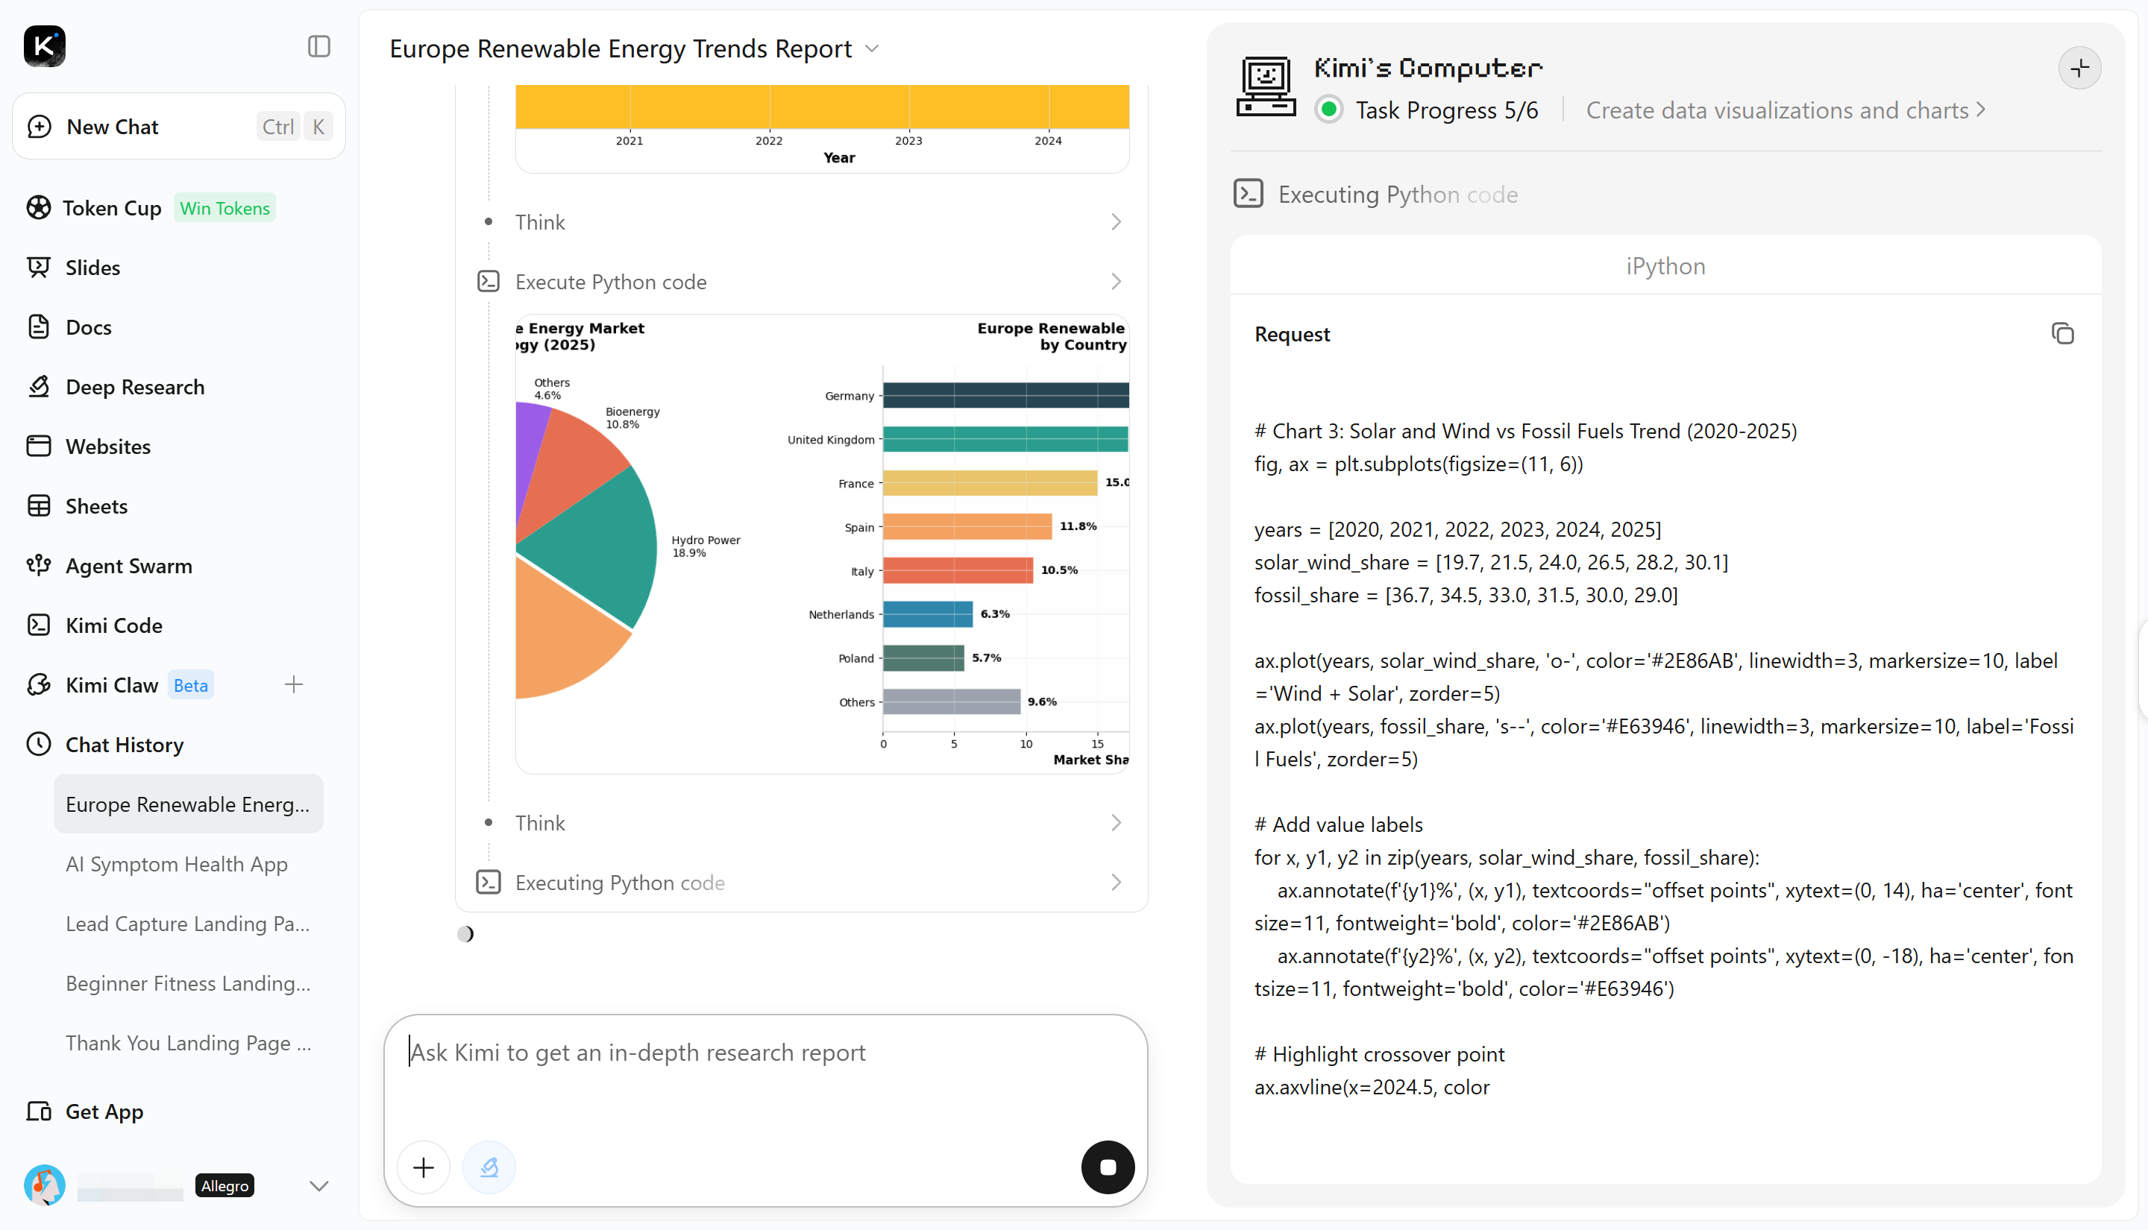Add attachment with plus icon in chat box
The height and width of the screenshot is (1230, 2148).
[x=424, y=1167]
